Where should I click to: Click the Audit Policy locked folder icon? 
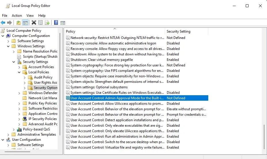pos(30,77)
